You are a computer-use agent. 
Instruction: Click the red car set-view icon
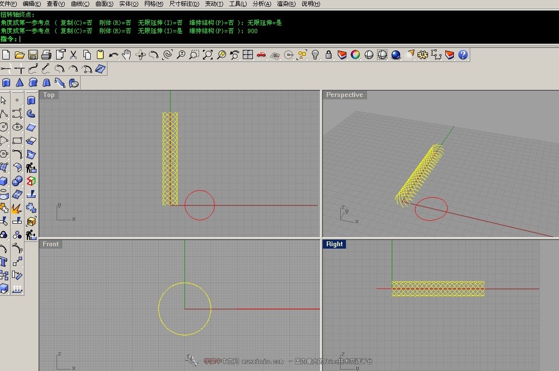click(x=262, y=55)
